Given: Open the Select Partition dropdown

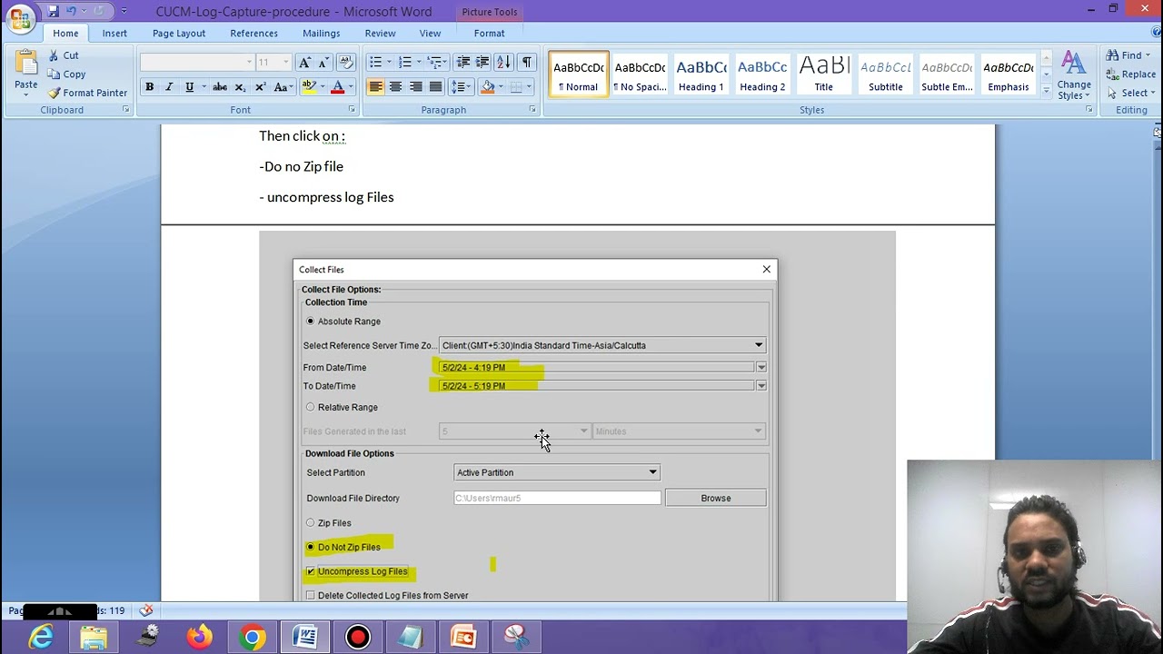Looking at the screenshot, I should coord(652,472).
